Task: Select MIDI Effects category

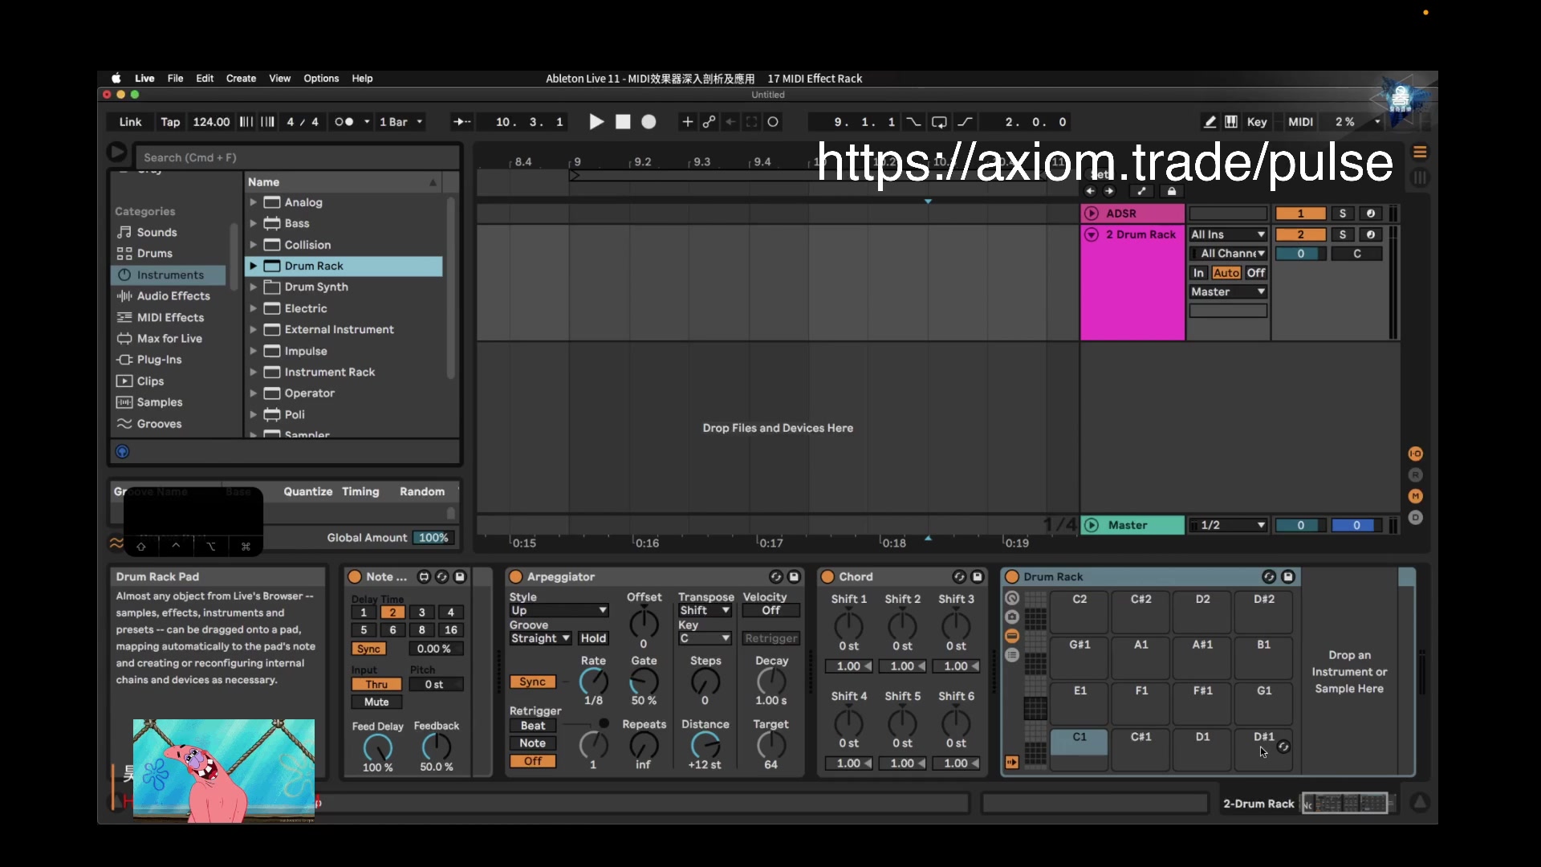Action: (170, 318)
